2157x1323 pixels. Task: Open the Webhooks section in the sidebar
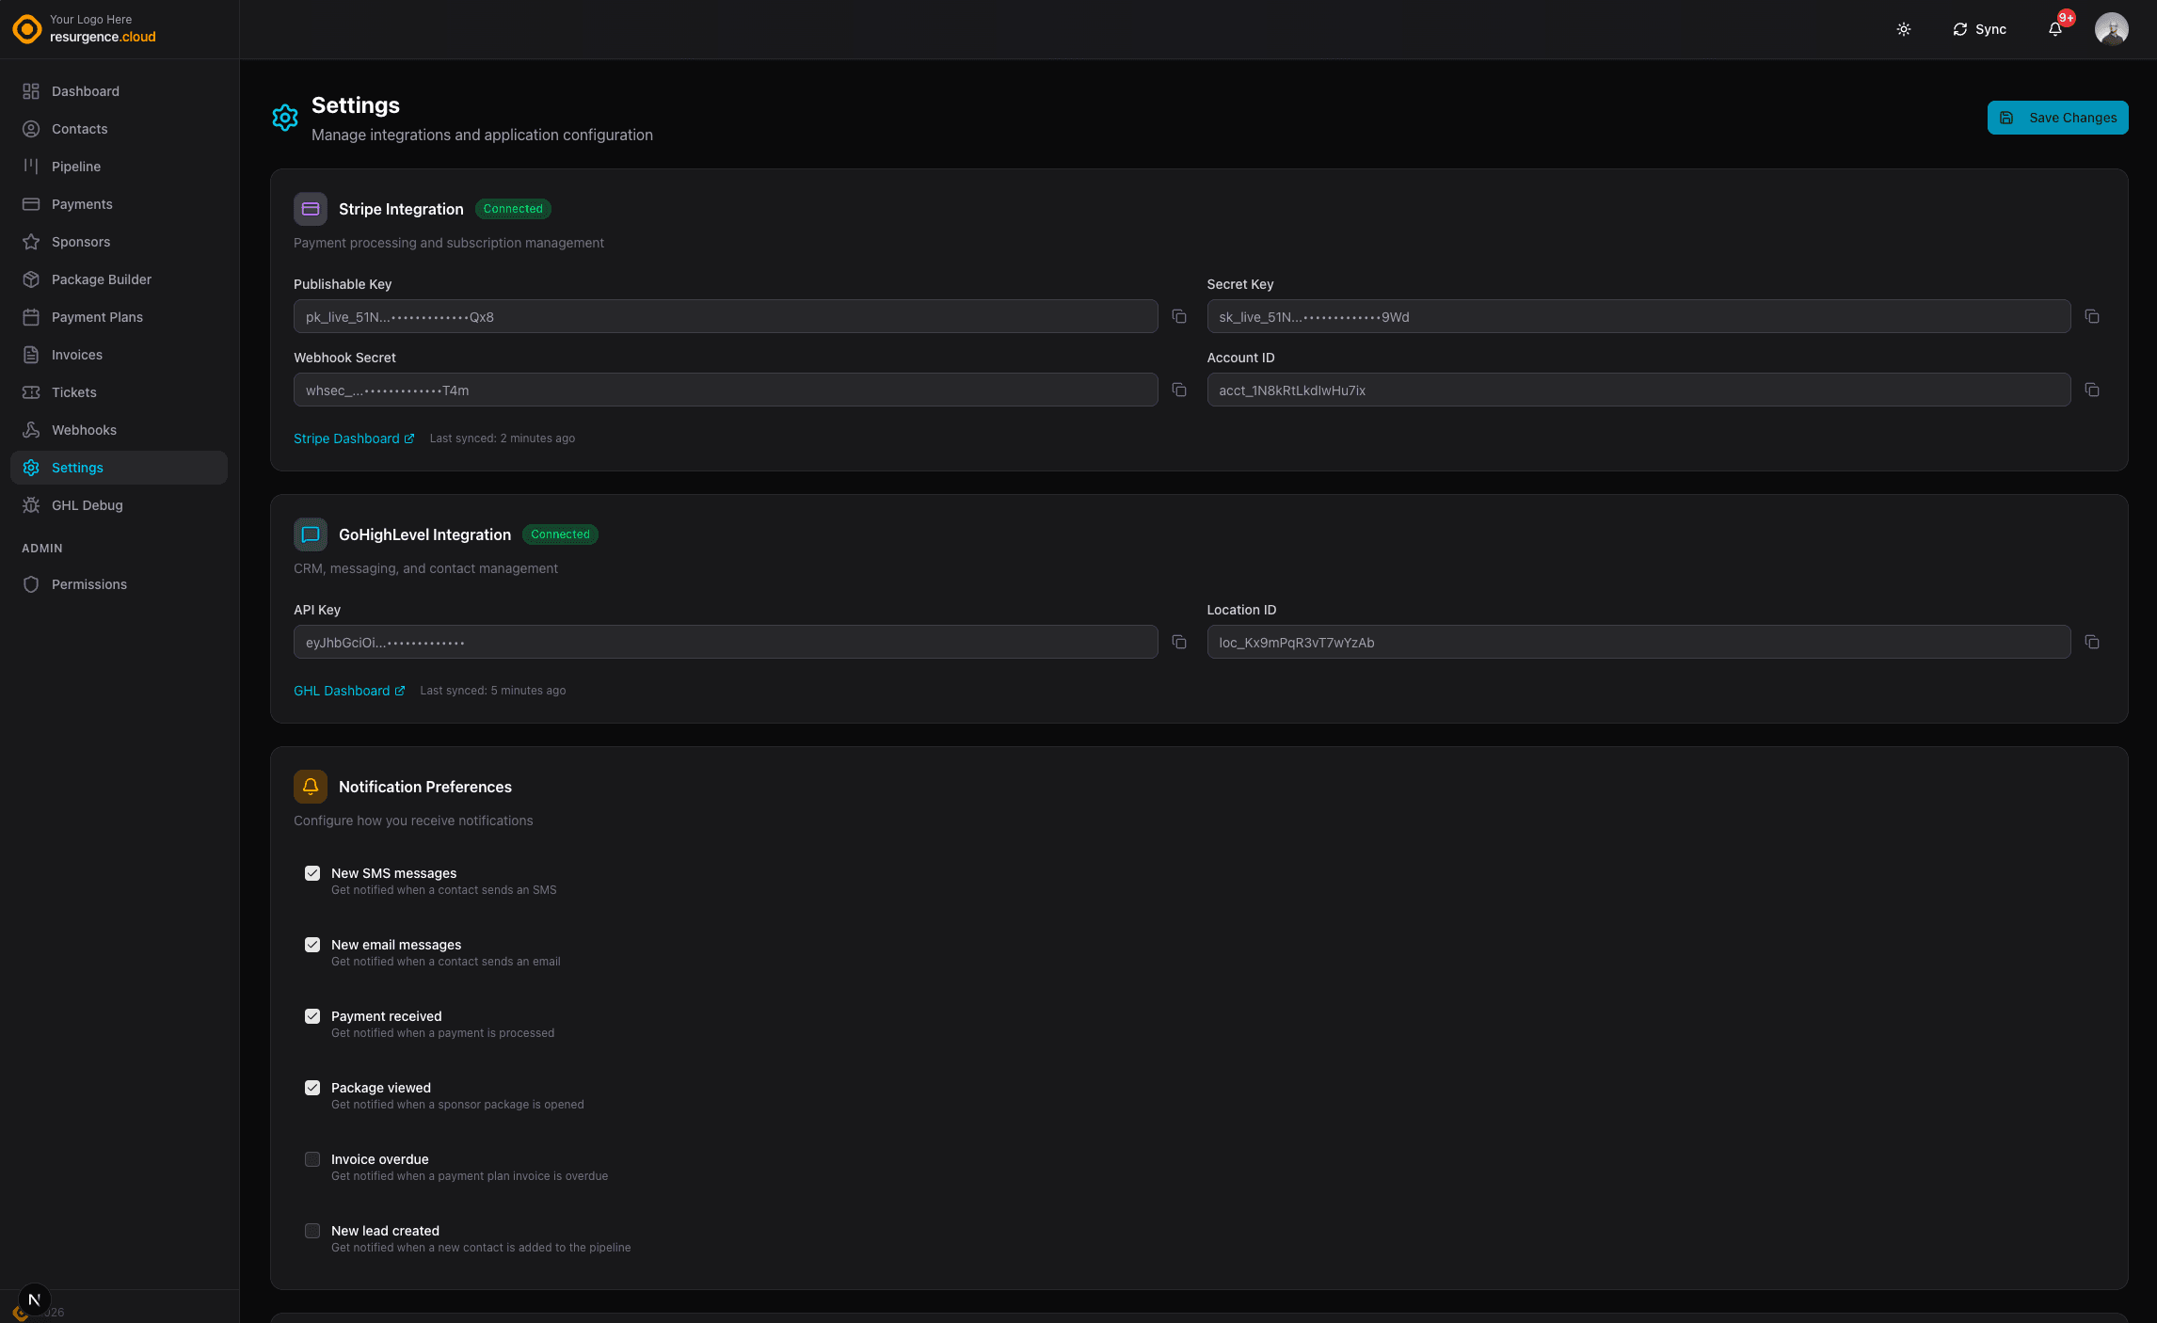pyautogui.click(x=84, y=429)
